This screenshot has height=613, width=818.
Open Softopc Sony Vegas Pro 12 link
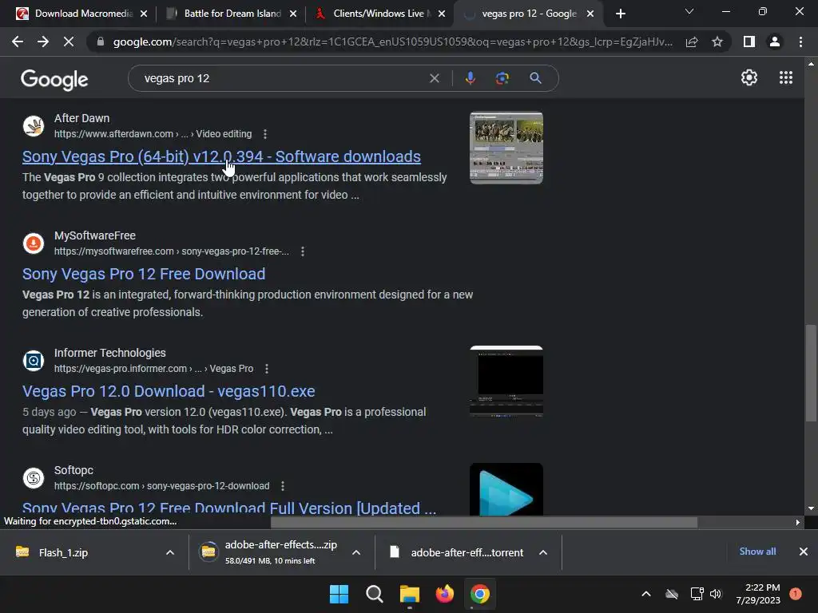pos(229,507)
